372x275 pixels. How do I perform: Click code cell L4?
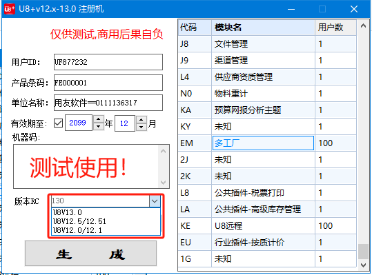195,77
